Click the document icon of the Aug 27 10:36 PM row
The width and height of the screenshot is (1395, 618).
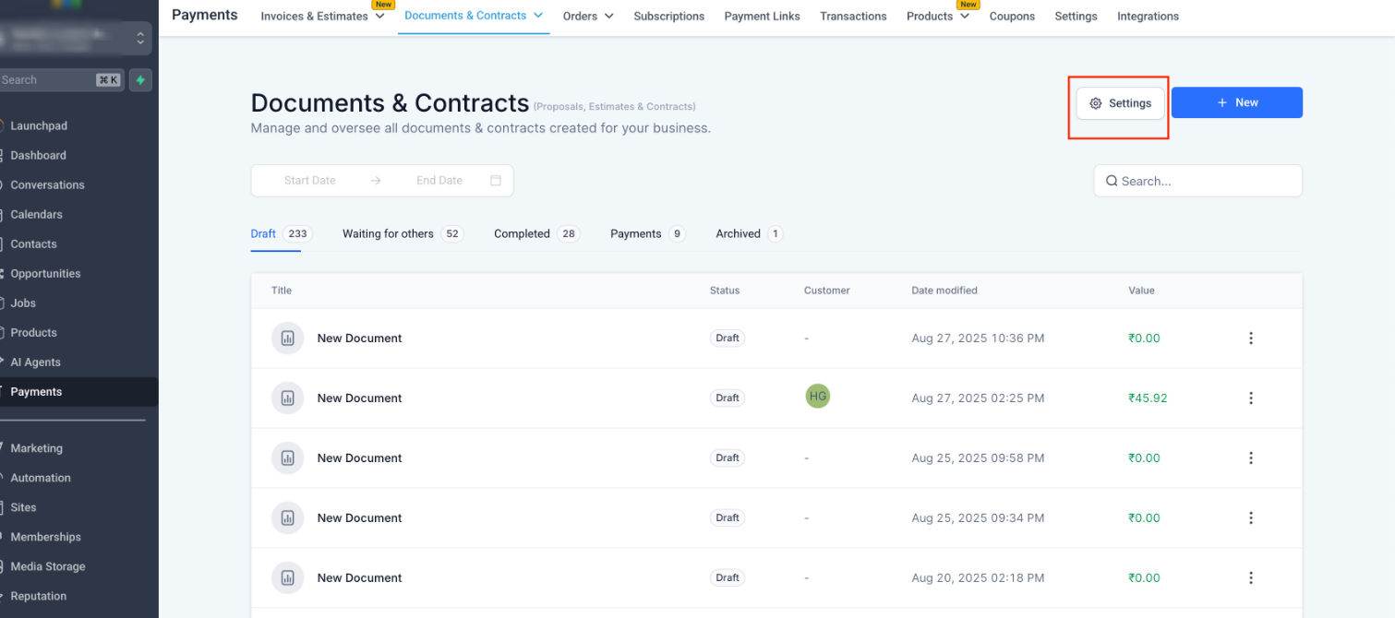(288, 339)
